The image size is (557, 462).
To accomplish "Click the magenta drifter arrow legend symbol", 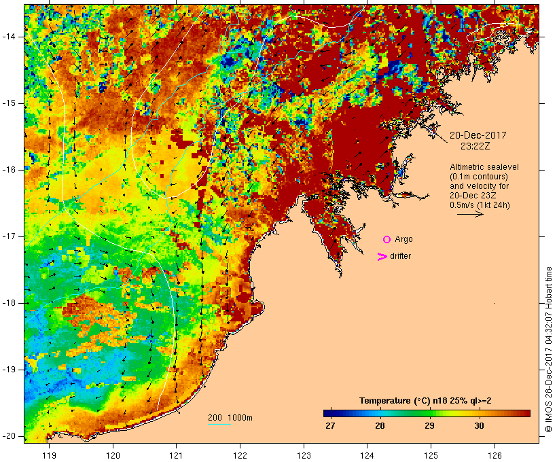I will tap(382, 257).
